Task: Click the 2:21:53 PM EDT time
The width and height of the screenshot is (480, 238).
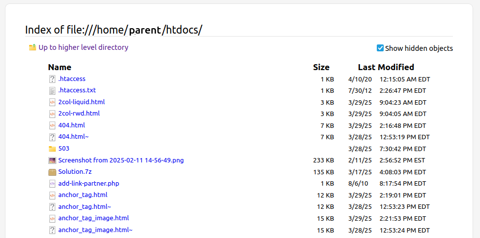Action: click(x=403, y=218)
